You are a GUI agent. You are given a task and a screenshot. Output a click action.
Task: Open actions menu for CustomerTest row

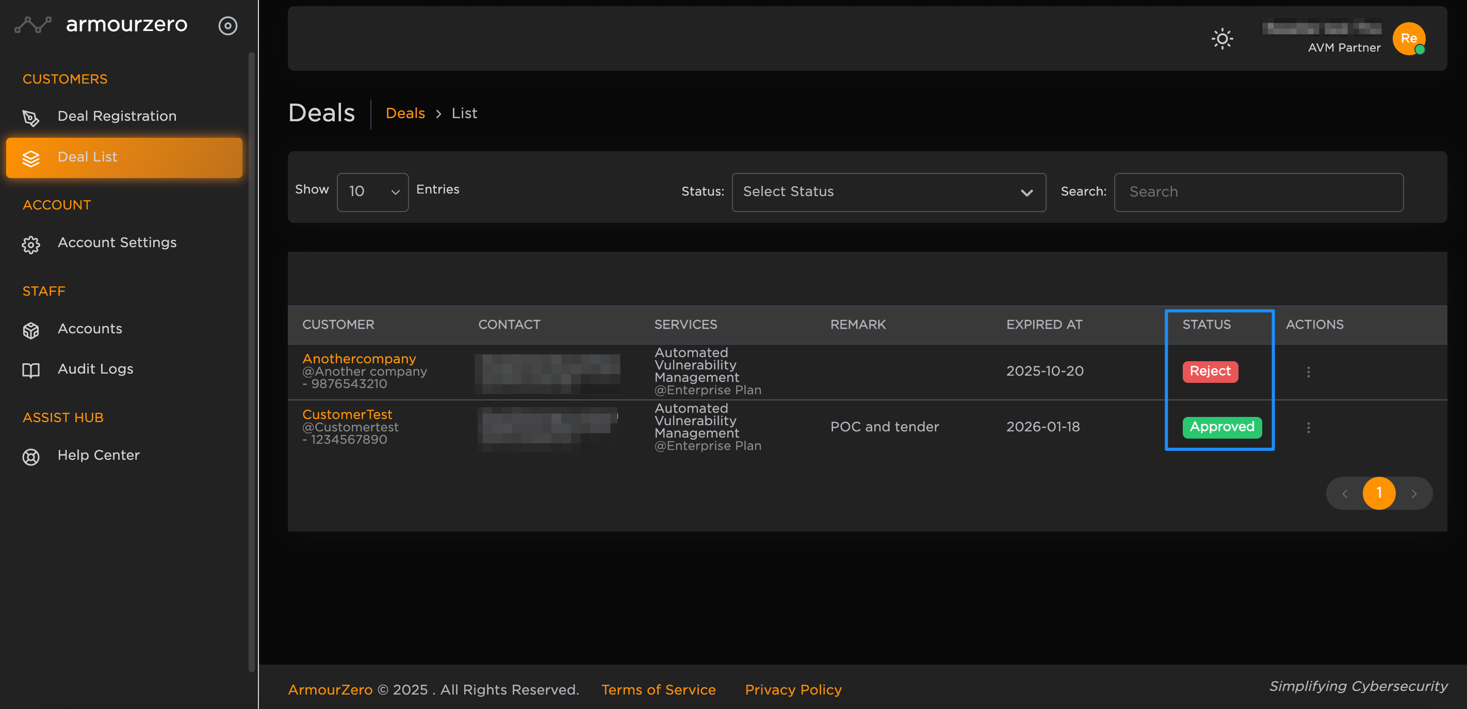1308,428
